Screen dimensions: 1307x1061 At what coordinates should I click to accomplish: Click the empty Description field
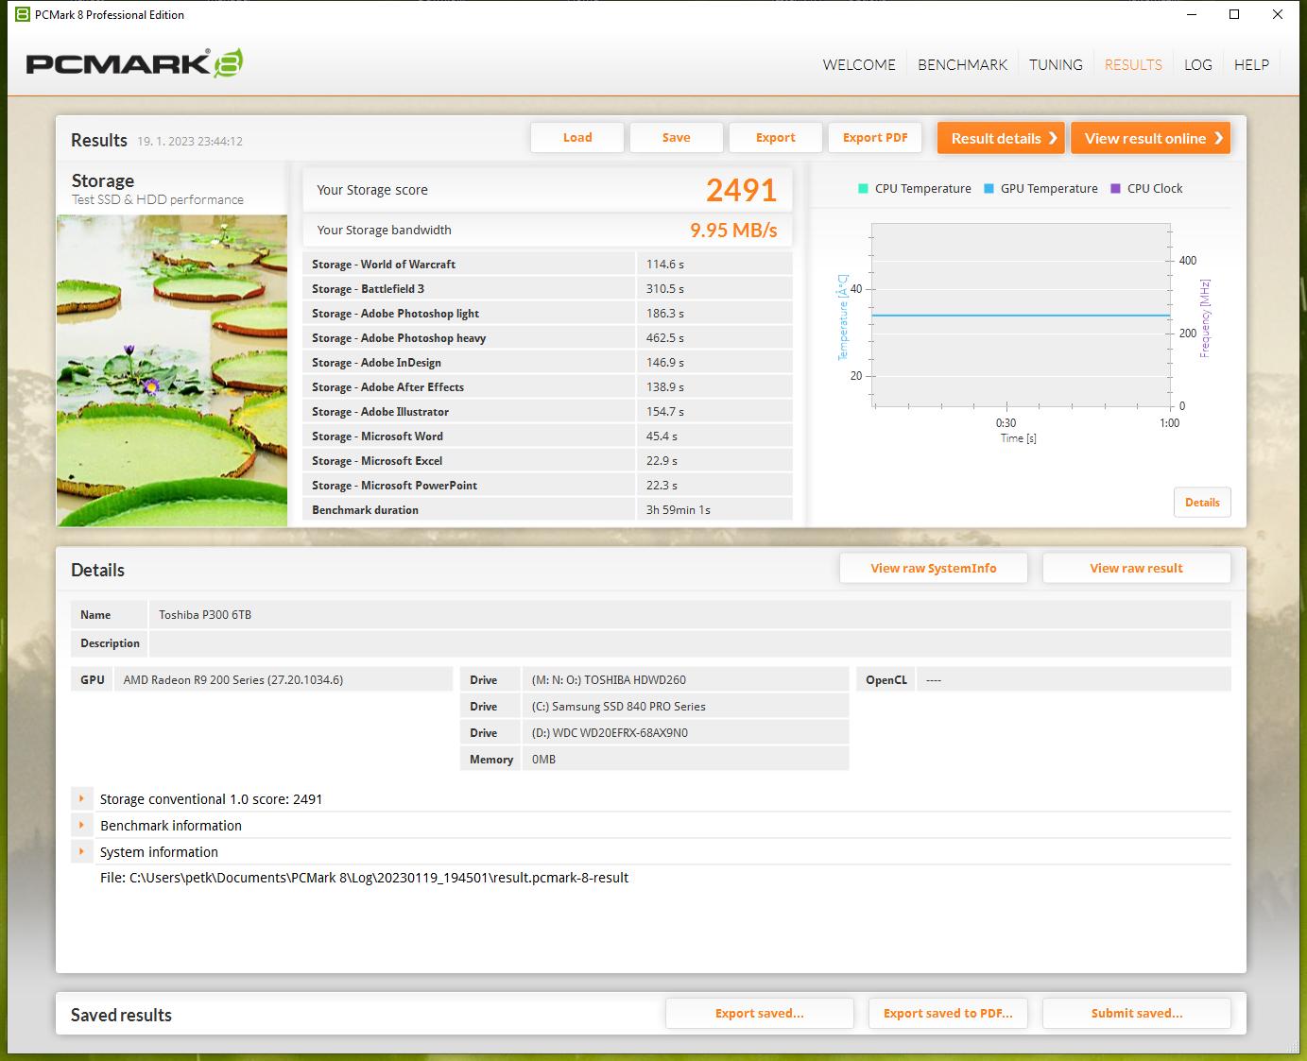tap(690, 643)
